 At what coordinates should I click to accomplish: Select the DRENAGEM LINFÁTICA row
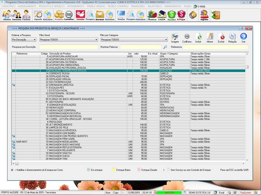click(129, 85)
